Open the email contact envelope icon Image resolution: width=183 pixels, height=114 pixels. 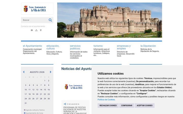point(32,30)
